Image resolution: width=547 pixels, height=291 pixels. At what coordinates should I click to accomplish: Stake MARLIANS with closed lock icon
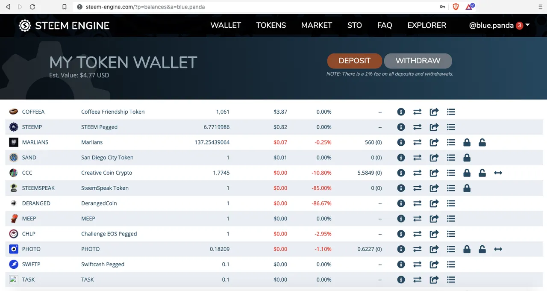pyautogui.click(x=467, y=142)
